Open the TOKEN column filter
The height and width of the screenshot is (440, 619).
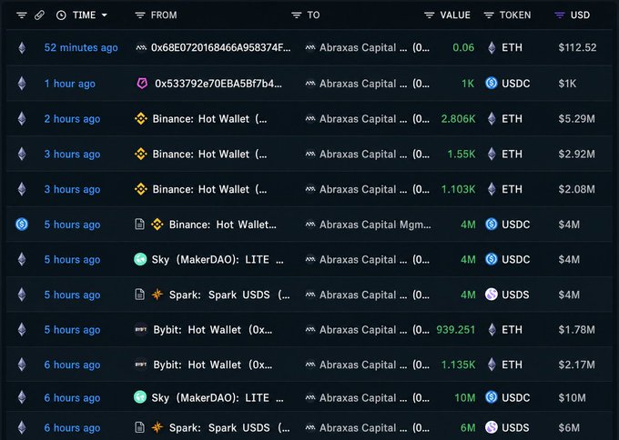489,15
